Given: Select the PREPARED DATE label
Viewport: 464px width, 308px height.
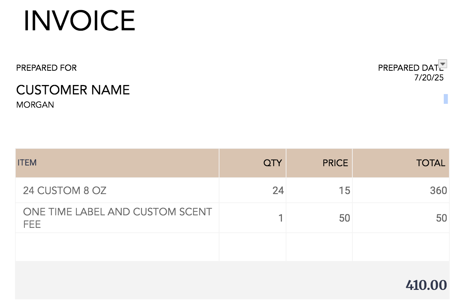Looking at the screenshot, I should [x=408, y=68].
